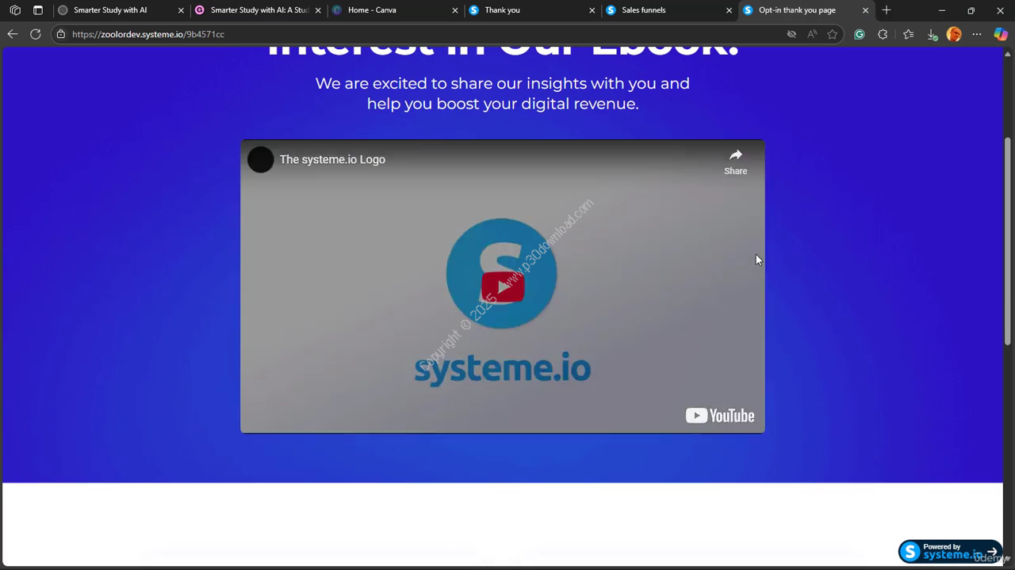Click the Share arrow on the video
Screen dimensions: 1015x570
pos(735,161)
